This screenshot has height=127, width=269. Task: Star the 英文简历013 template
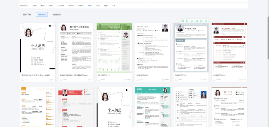tap(128, 80)
